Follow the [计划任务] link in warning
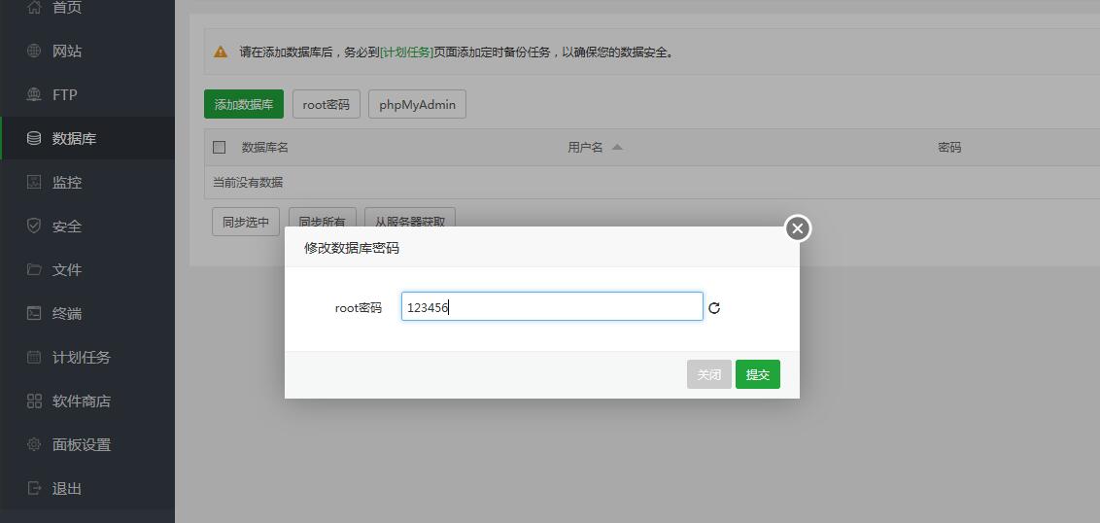Viewport: 1100px width, 523px height. pos(406,52)
